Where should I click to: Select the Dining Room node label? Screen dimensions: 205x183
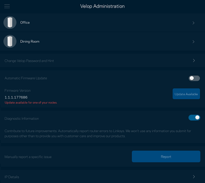tap(30, 41)
